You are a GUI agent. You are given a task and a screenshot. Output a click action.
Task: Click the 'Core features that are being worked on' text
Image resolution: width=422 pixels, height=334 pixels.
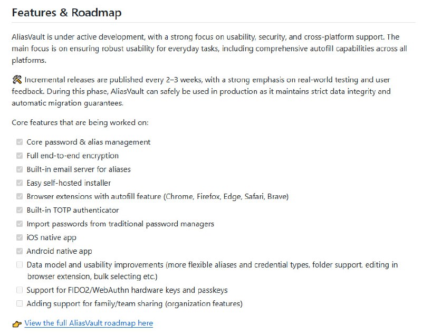[80, 122]
